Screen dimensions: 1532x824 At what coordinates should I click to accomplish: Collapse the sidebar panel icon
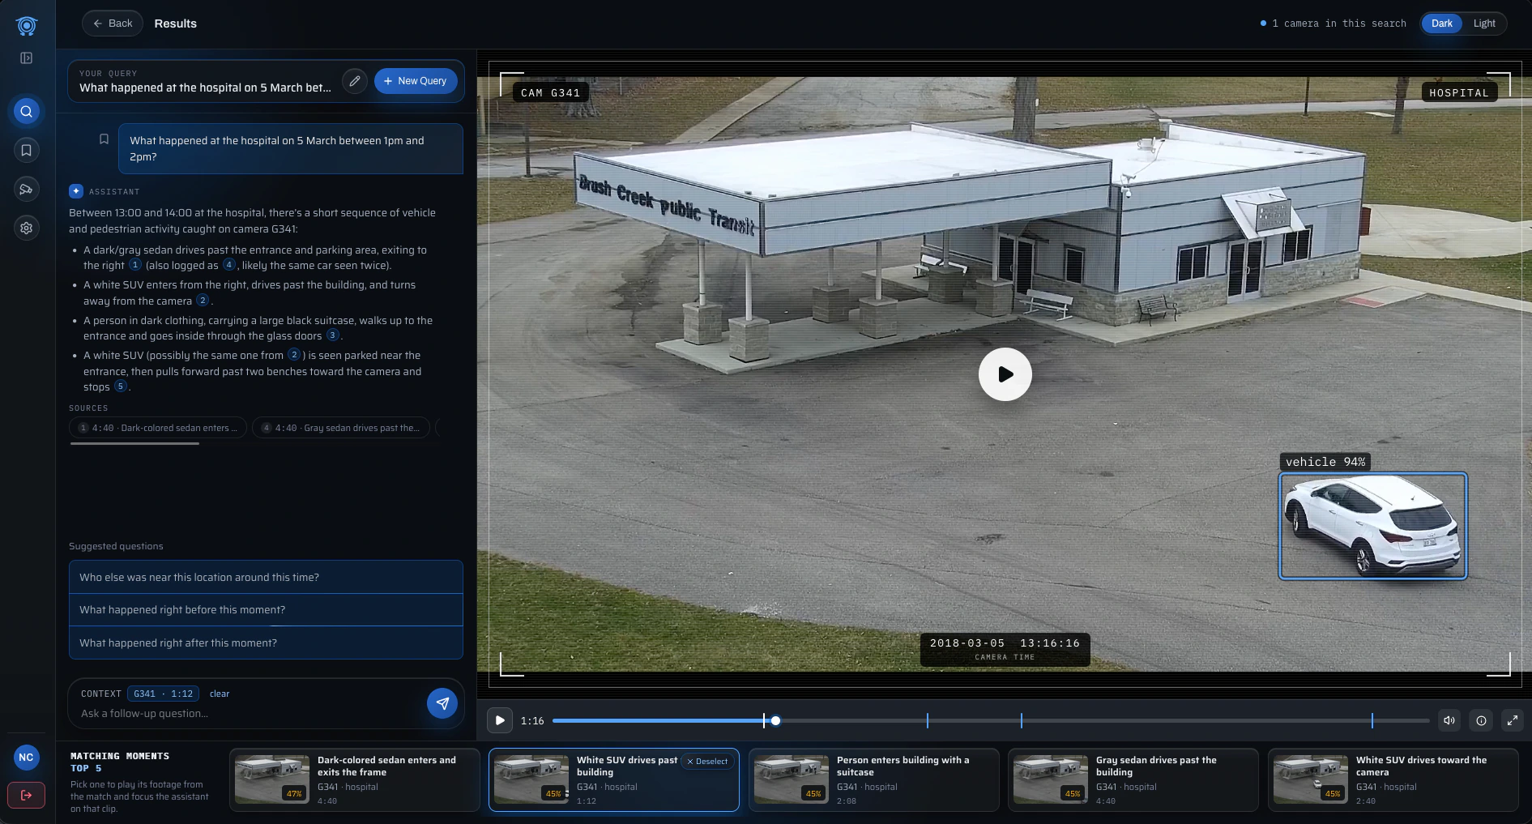(26, 58)
